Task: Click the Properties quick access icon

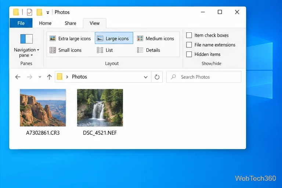Action: (29, 12)
